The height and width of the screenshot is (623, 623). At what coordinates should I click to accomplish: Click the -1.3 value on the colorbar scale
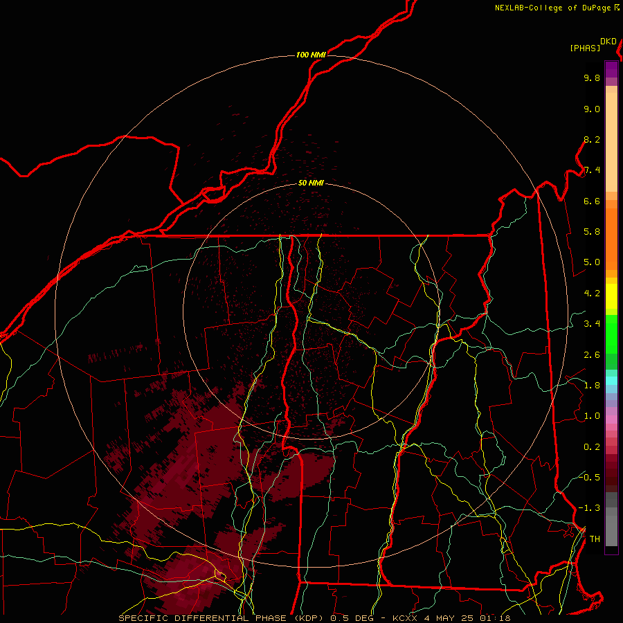(x=589, y=508)
